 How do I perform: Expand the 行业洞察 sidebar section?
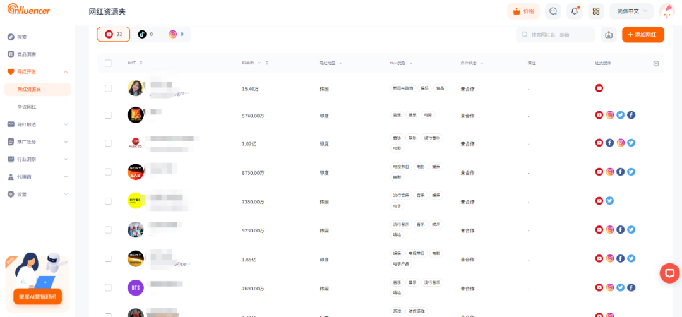(66, 159)
